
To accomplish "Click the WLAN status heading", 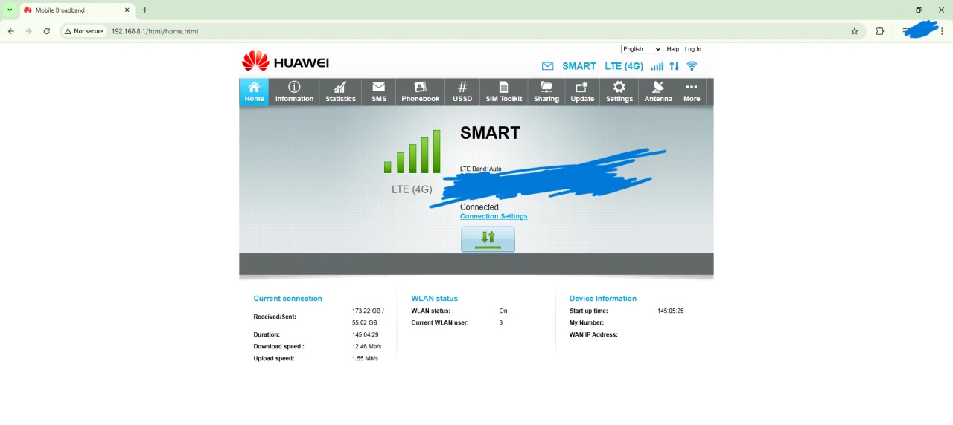I will click(434, 299).
